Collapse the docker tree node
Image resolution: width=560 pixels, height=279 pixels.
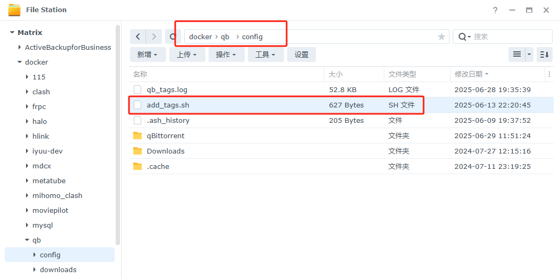coord(20,62)
